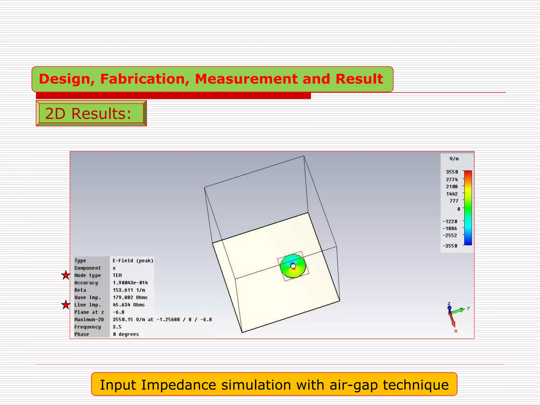Click the '45.634 Ohms' line impedance value
This screenshot has height=405, width=540.
pos(129,305)
